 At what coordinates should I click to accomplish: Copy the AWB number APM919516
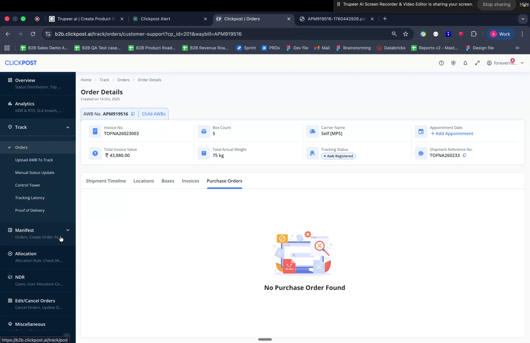tap(133, 114)
